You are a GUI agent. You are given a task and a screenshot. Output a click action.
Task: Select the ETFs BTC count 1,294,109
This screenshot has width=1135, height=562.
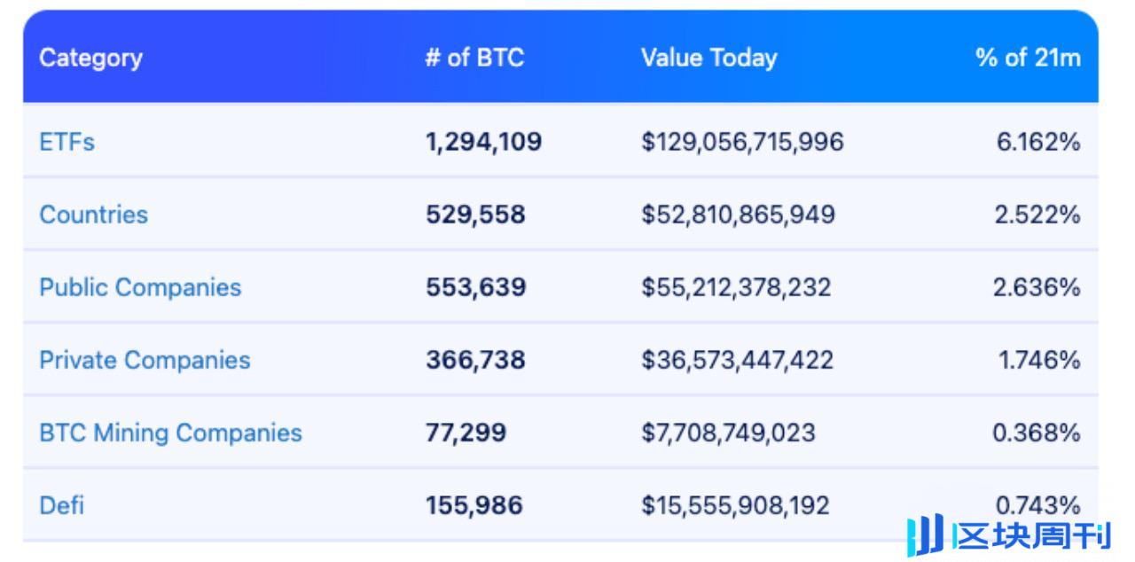pyautogui.click(x=483, y=142)
